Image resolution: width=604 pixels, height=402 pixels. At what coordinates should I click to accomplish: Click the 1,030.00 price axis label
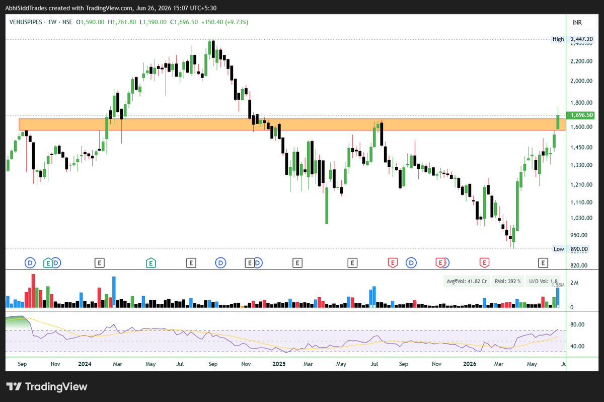(581, 218)
